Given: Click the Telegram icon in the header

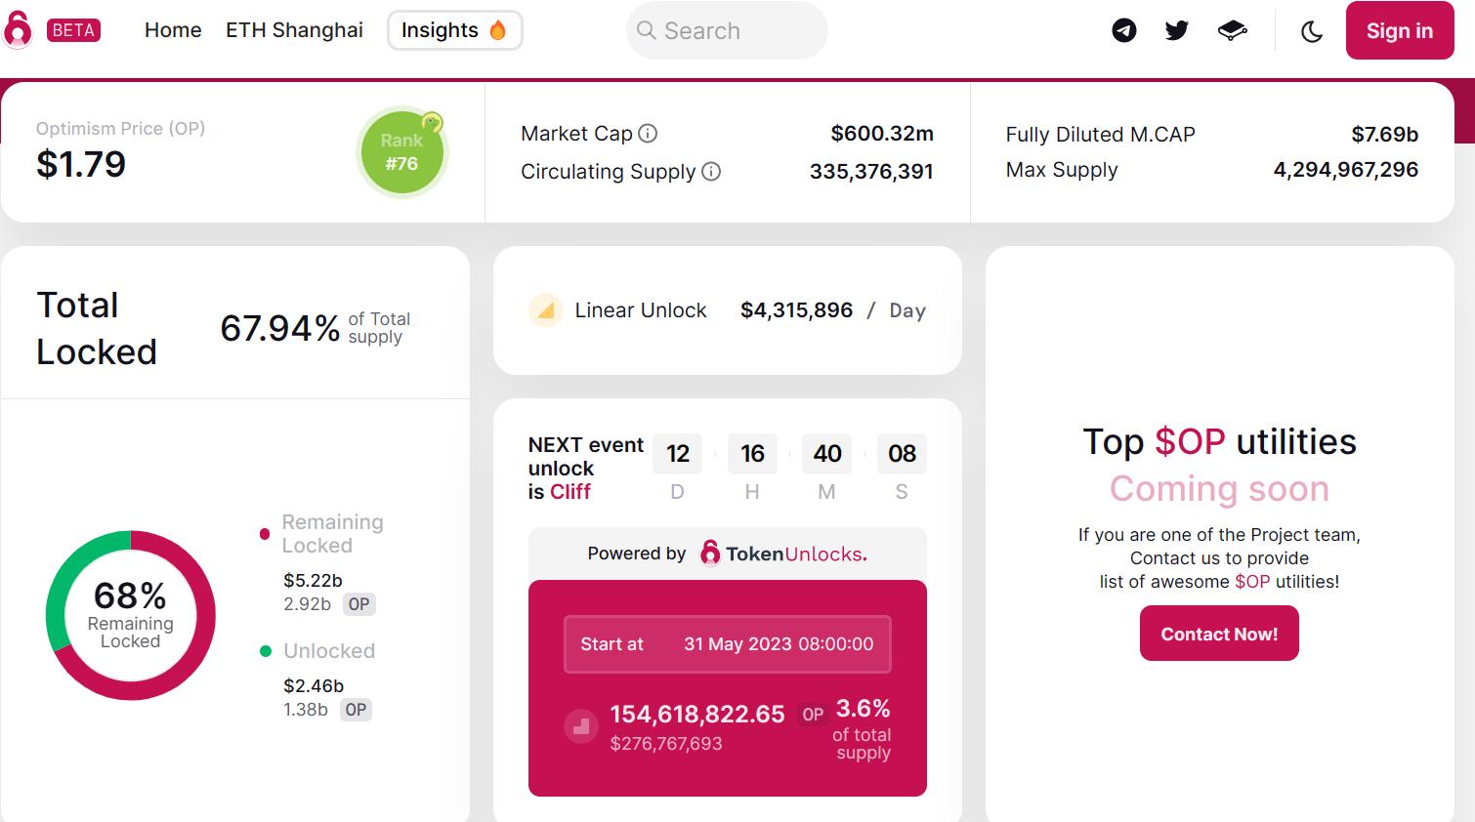Looking at the screenshot, I should click(x=1122, y=30).
